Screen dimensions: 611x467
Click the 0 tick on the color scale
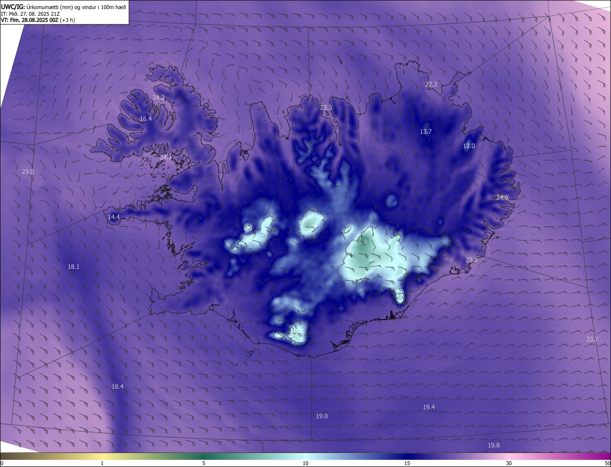pyautogui.click(x=1, y=463)
